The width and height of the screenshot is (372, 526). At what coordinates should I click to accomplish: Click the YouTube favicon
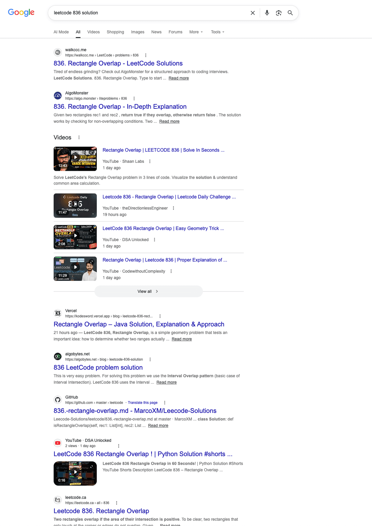58,443
